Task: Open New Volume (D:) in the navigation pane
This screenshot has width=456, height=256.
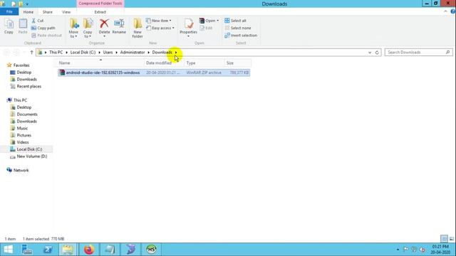Action: point(31,156)
